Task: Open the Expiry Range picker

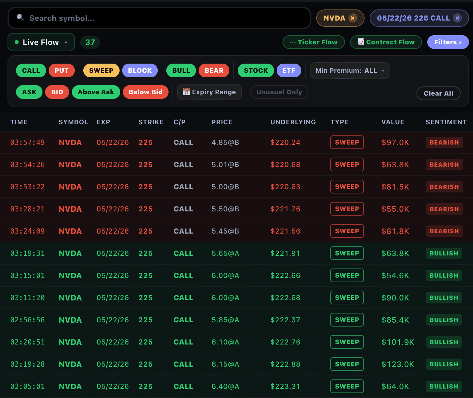Action: 209,92
